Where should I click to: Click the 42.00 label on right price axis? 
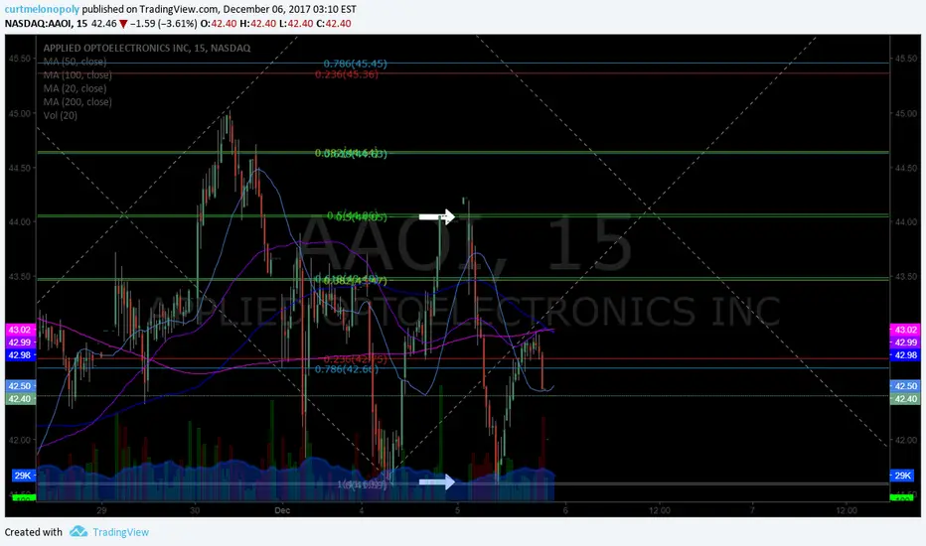pos(905,441)
